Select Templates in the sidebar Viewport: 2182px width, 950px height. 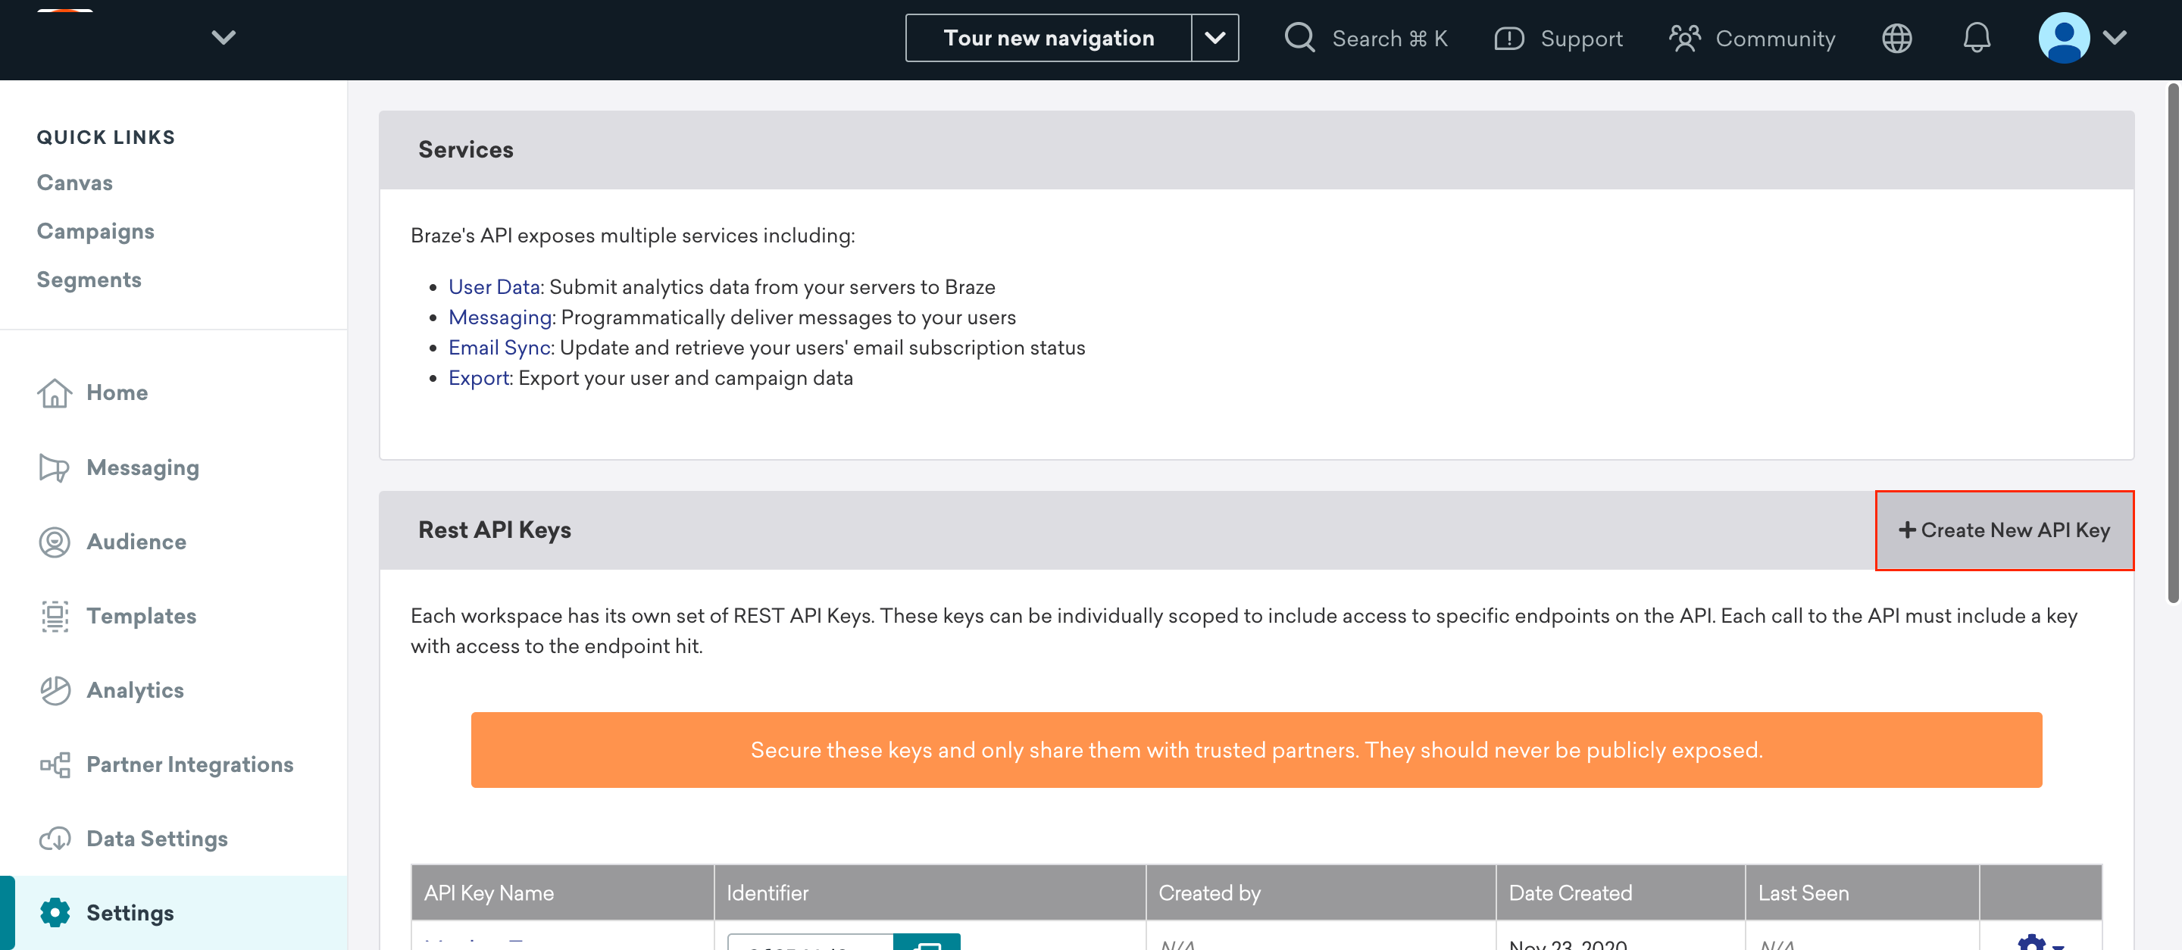141,616
